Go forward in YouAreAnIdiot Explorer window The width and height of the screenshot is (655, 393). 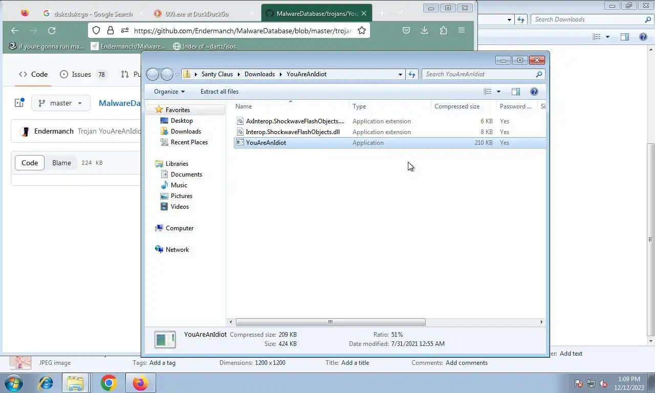pos(167,74)
